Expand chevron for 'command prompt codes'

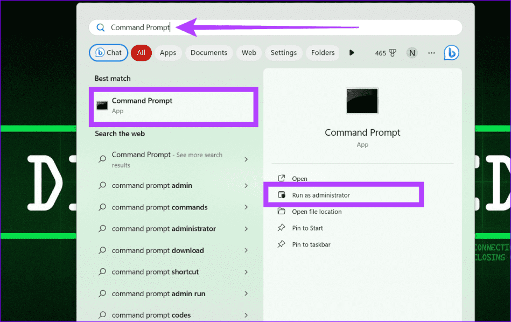[x=246, y=315]
